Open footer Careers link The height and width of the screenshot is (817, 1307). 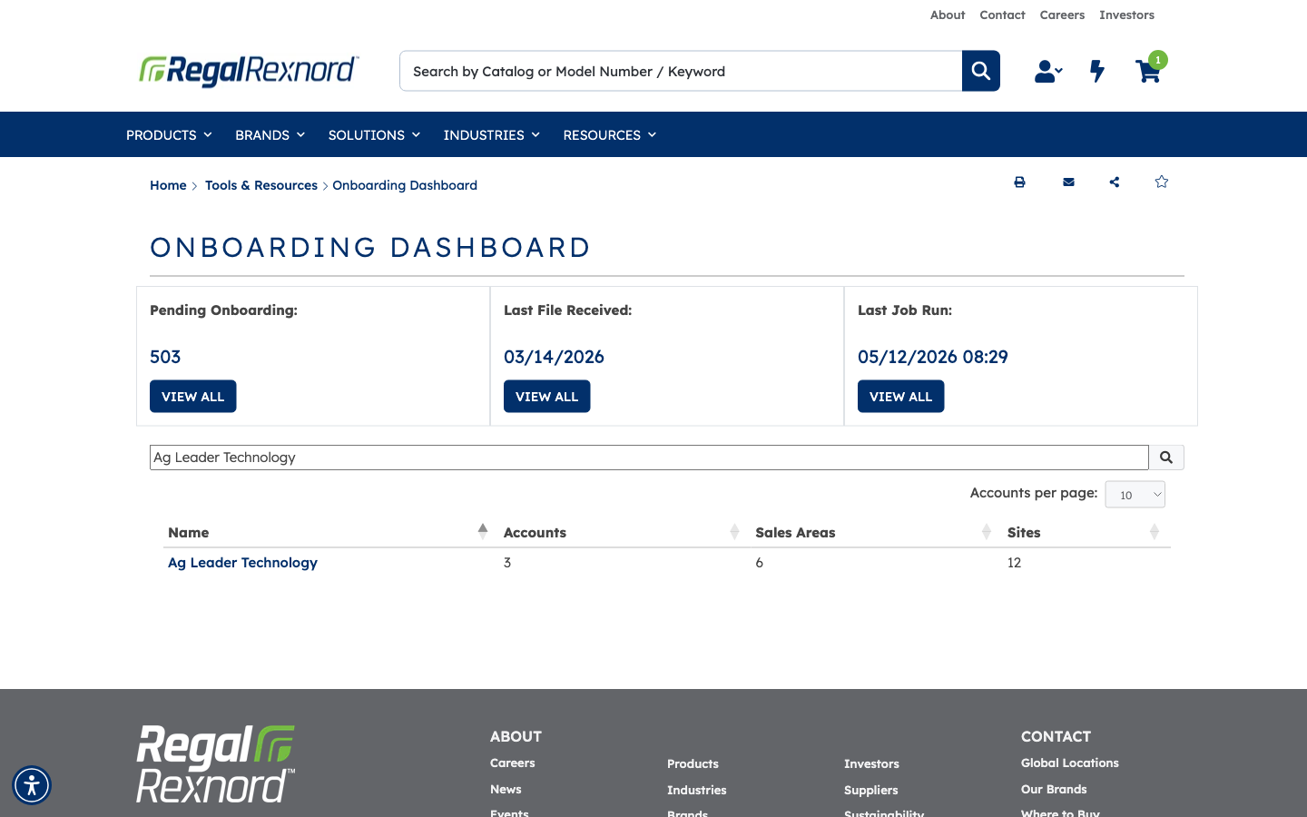tap(512, 763)
